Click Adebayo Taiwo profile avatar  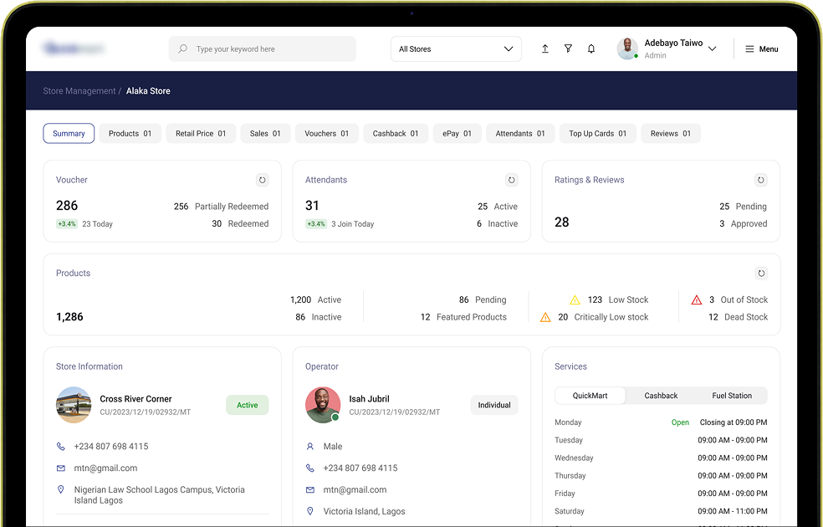627,49
